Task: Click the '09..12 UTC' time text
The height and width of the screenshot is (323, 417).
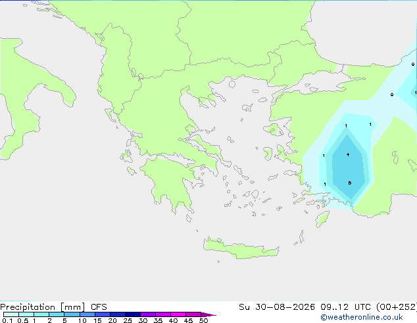Action: click(x=345, y=307)
